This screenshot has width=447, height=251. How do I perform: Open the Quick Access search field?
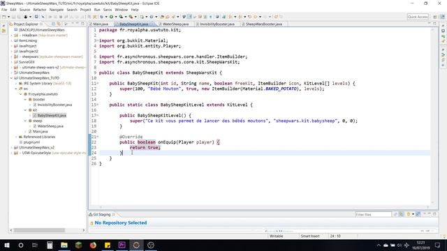point(418,17)
